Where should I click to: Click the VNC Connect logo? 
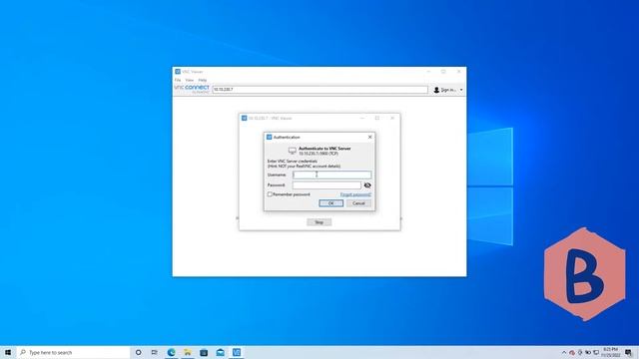click(192, 89)
